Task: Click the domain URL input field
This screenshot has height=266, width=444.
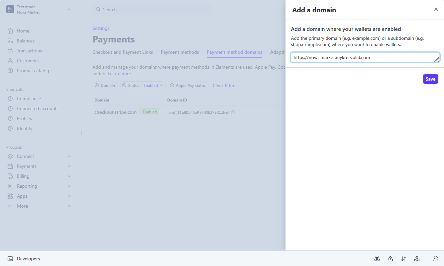Action: (365, 57)
